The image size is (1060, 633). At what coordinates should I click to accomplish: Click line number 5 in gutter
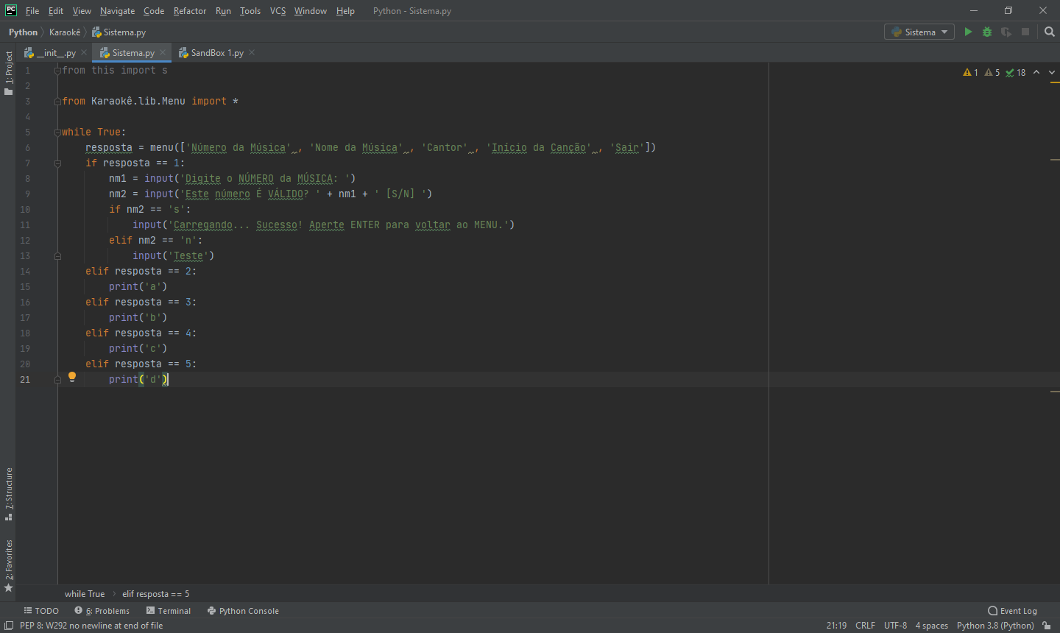pyautogui.click(x=27, y=132)
